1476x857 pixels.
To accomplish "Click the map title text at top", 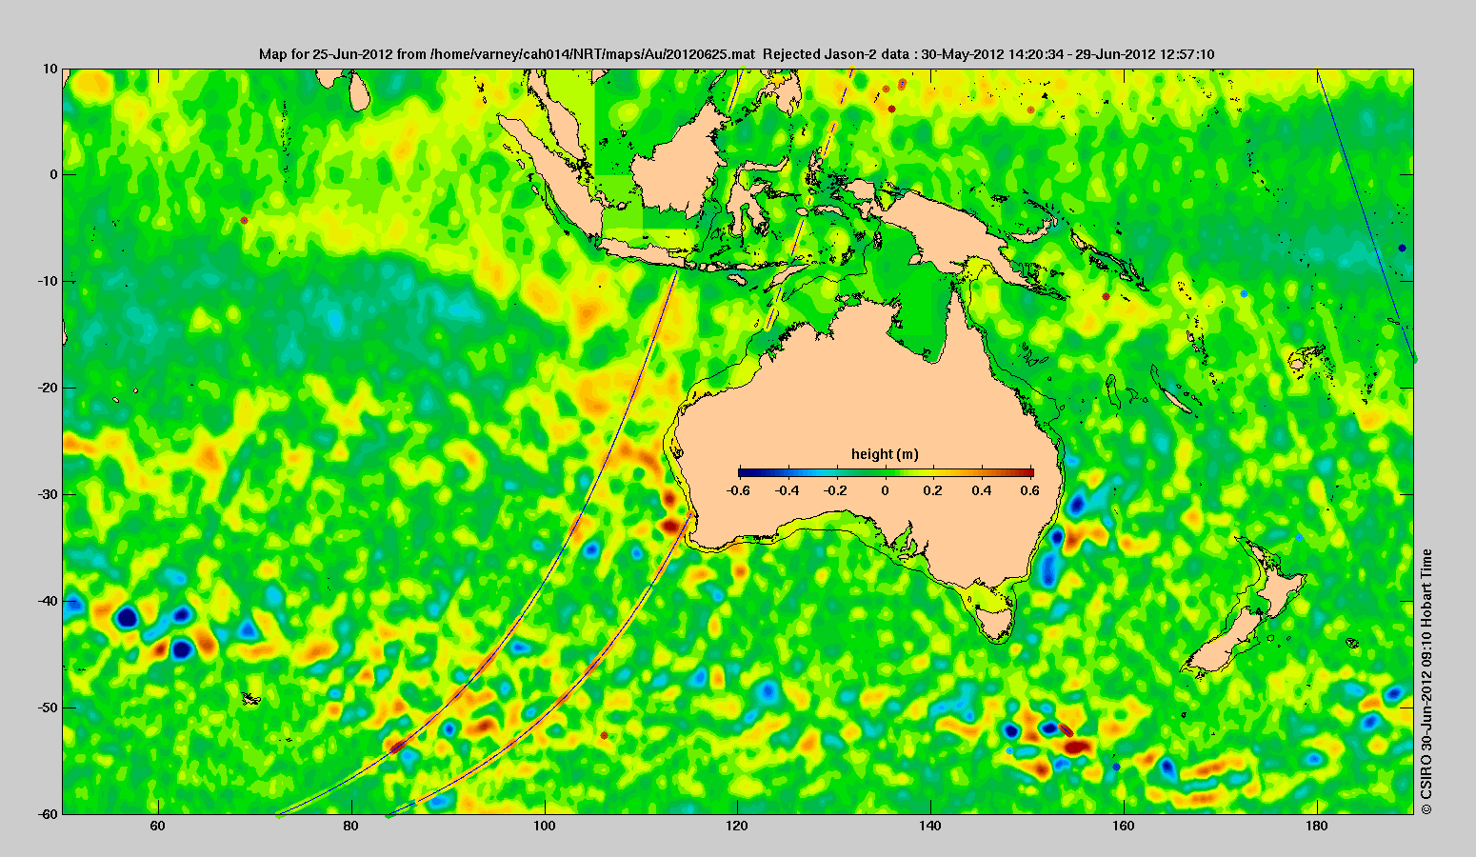I will [x=736, y=54].
